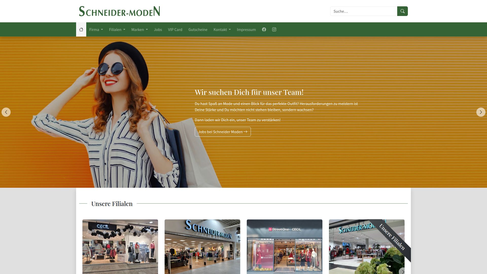Click the Wir suchen Dich headline

click(249, 92)
